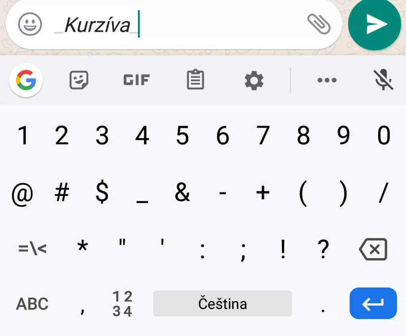The image size is (406, 336).
Task: Expand more symbols with =\< key
Action: 33,249
